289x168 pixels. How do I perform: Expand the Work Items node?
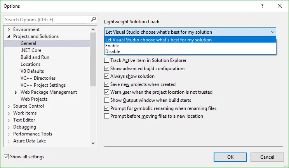(9, 113)
